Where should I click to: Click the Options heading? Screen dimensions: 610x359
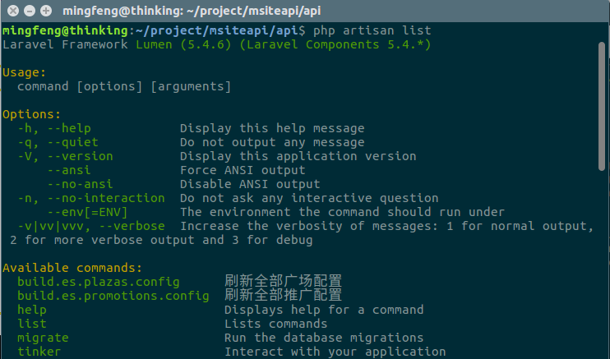click(31, 115)
